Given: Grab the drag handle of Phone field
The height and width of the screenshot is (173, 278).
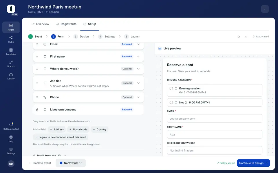Looking at the screenshot, I should click(x=37, y=97).
